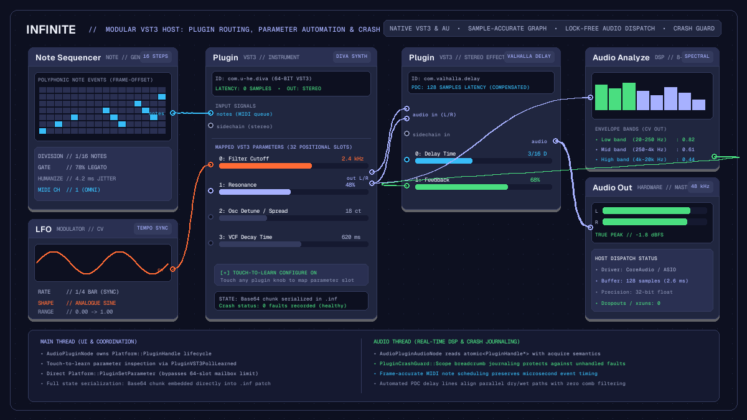Image resolution: width=747 pixels, height=420 pixels.
Task: Set the Osc Detune / Spread slider
Action: click(293, 218)
